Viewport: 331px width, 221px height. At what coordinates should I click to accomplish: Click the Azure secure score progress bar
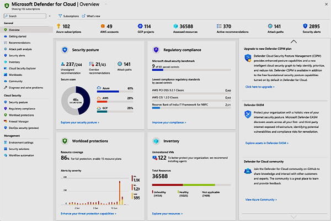point(115,92)
